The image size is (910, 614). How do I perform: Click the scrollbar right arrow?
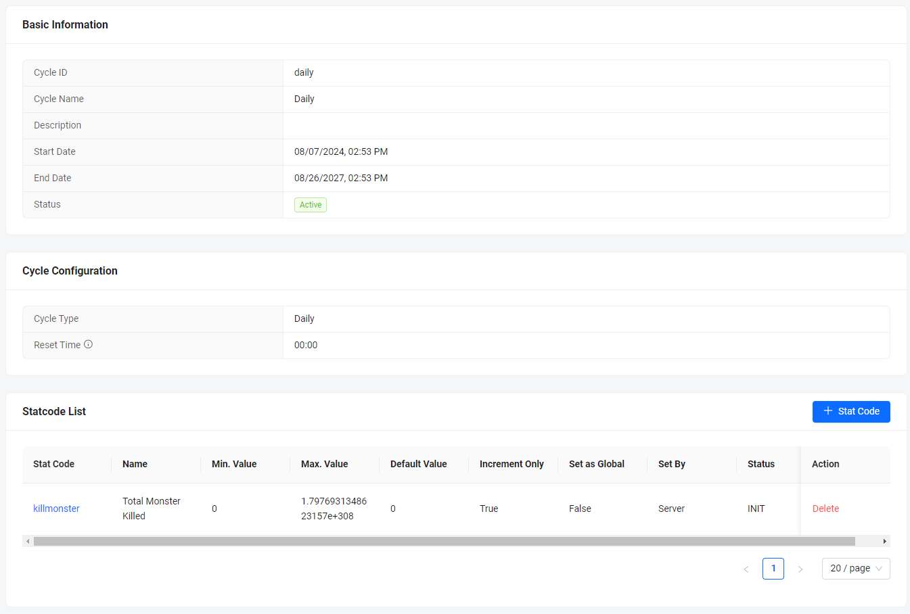[x=884, y=541]
